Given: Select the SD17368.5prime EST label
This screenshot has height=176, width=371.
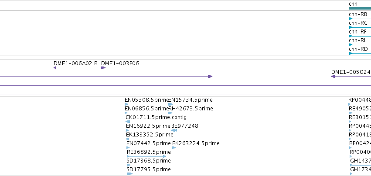Looking at the screenshot, I should click(149, 161).
